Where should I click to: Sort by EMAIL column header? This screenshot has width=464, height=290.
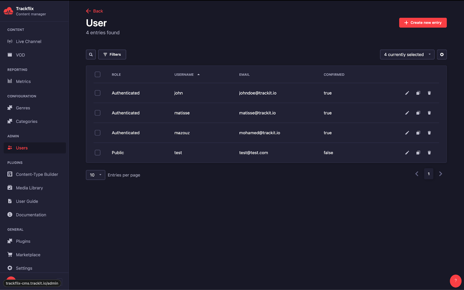(x=244, y=75)
